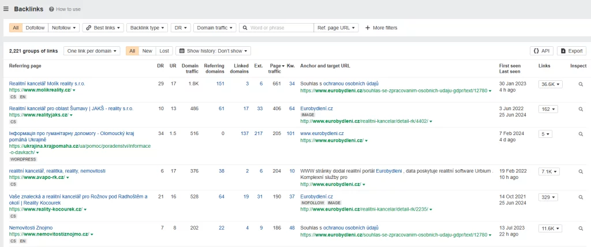Toggle the All status filter above the table
The width and height of the screenshot is (591, 247).
pos(132,51)
